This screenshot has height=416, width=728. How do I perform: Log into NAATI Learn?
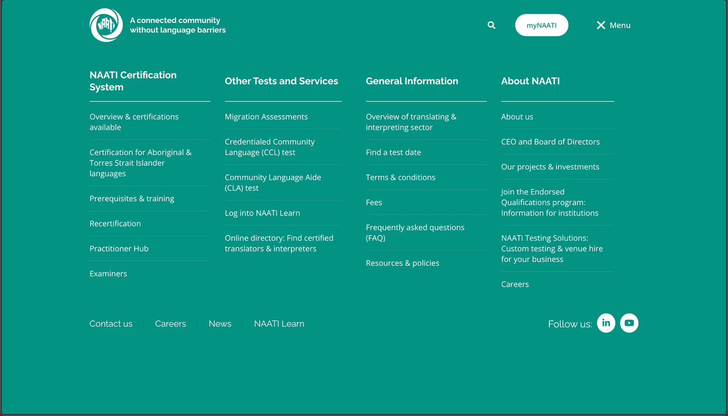pyautogui.click(x=262, y=213)
